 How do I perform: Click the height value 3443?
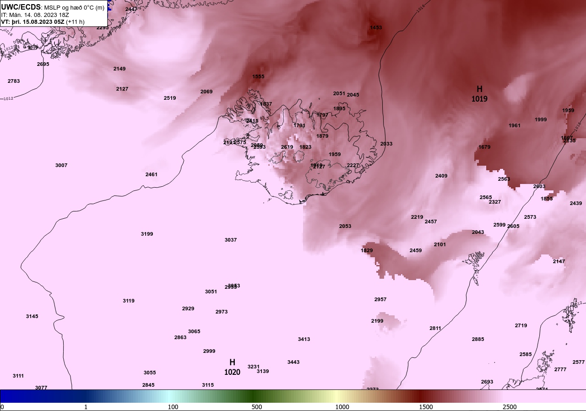pos(293,362)
